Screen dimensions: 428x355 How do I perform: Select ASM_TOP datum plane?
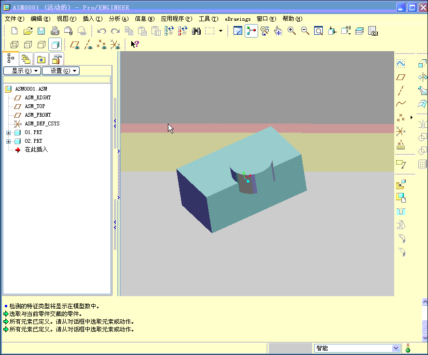coord(35,107)
